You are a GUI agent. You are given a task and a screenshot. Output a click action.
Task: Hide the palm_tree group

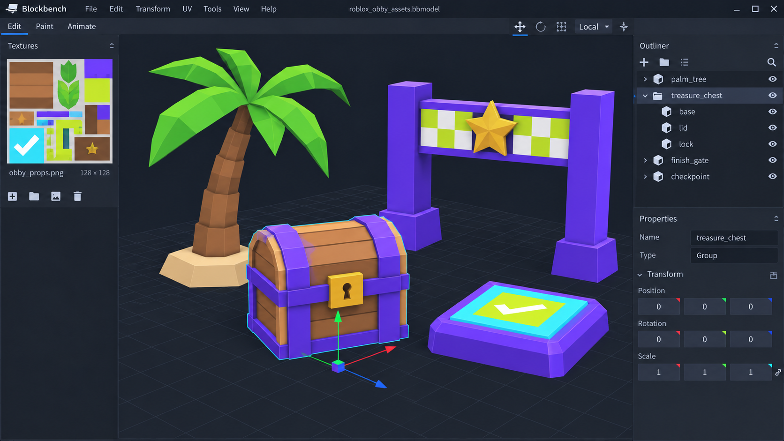coord(772,79)
